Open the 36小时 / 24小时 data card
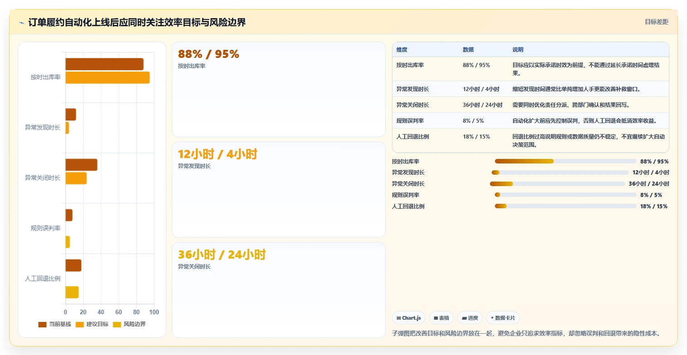 (279, 290)
